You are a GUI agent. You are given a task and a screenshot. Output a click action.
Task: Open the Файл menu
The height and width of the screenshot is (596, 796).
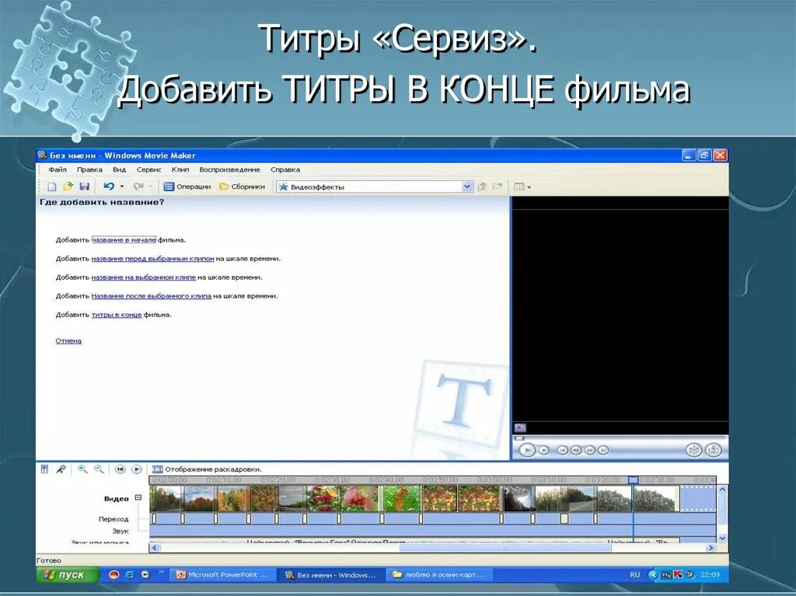click(x=58, y=169)
